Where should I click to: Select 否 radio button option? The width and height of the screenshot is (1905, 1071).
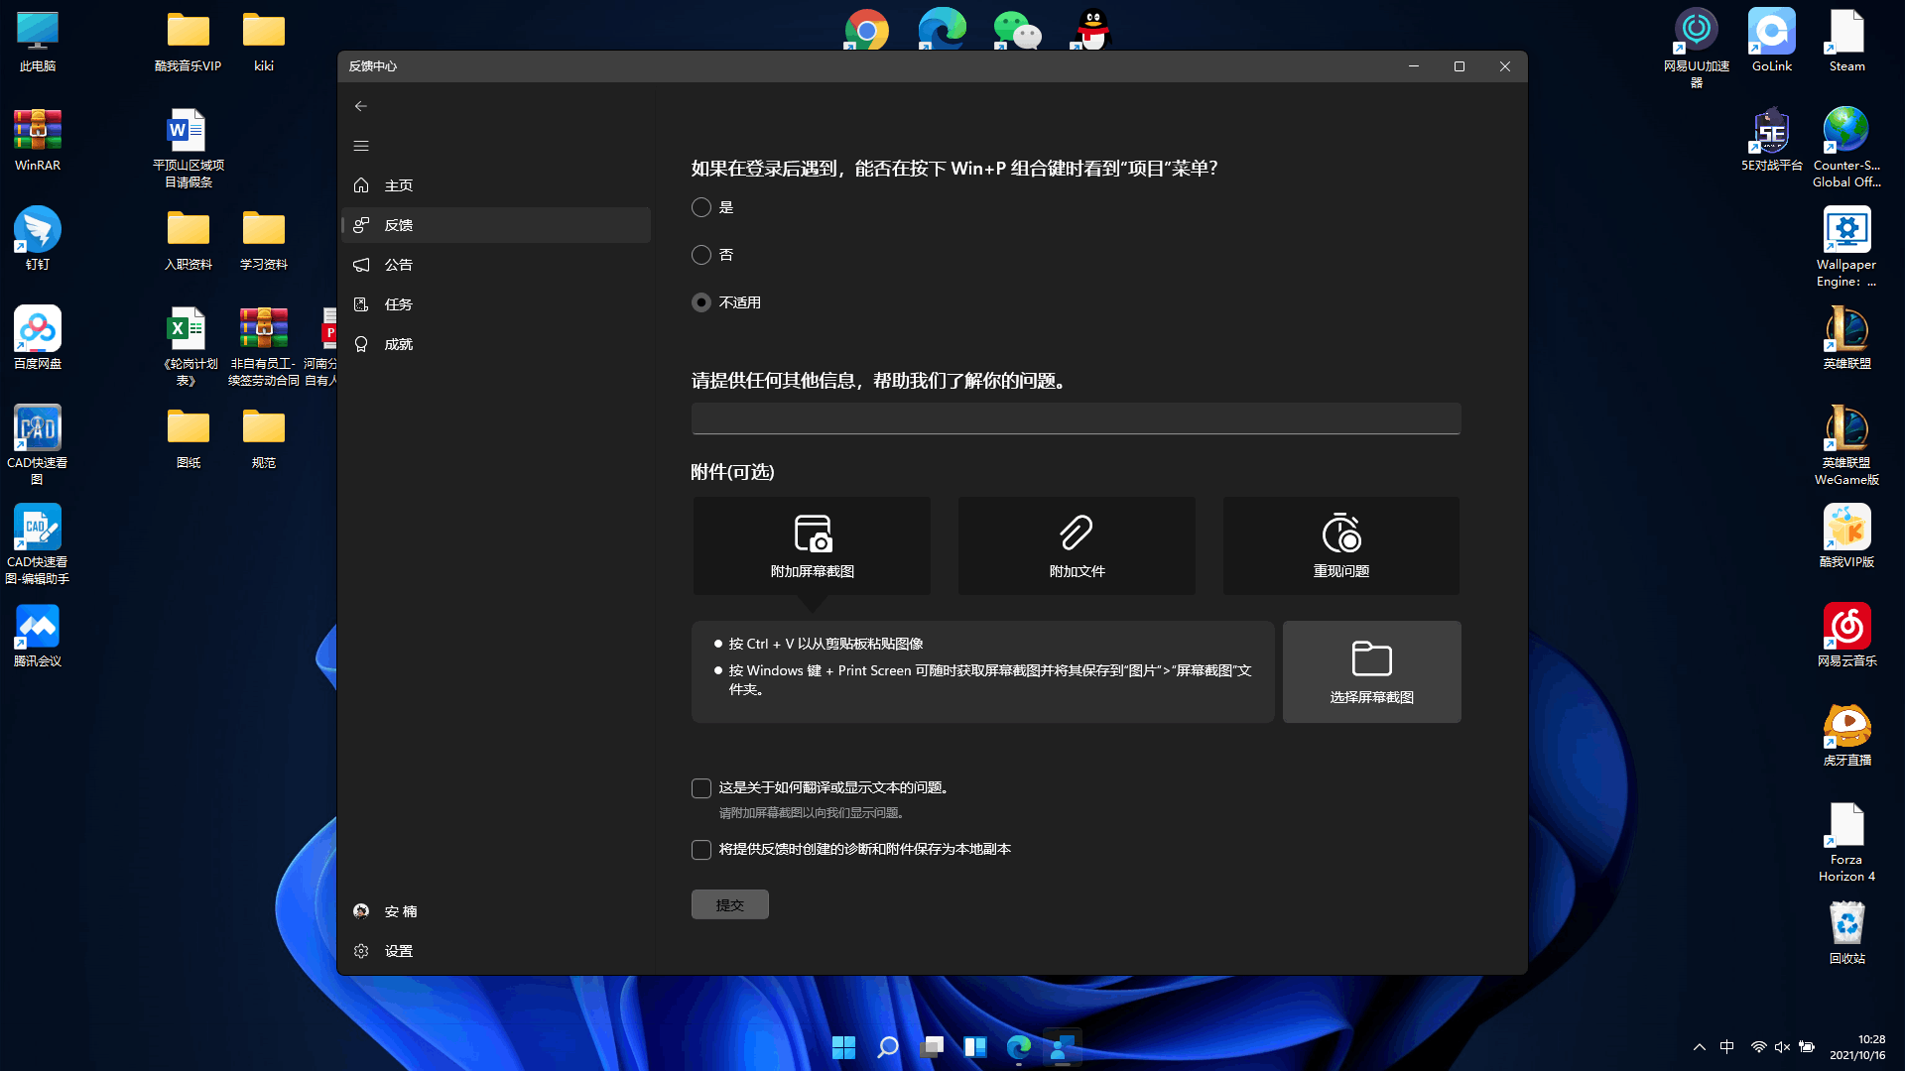(701, 254)
